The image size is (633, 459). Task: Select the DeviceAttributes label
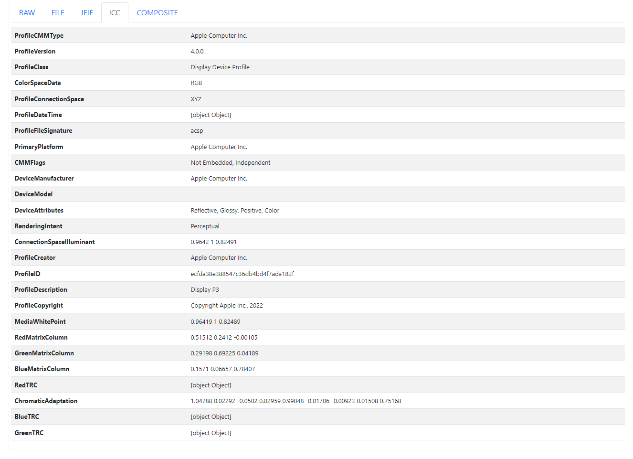(39, 211)
